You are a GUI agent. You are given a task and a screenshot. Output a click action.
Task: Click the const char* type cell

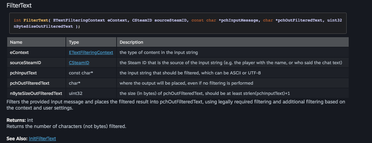click(x=82, y=73)
